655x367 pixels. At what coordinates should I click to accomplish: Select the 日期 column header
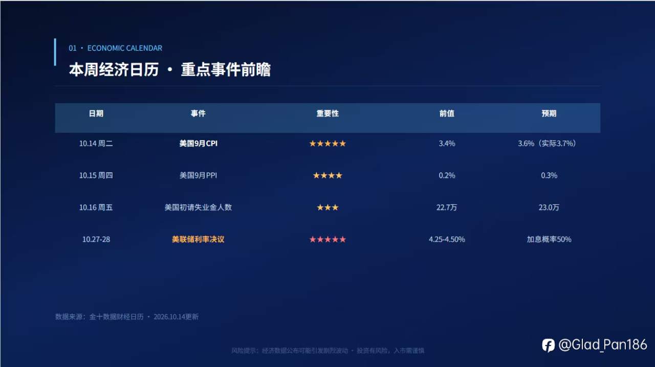(96, 113)
